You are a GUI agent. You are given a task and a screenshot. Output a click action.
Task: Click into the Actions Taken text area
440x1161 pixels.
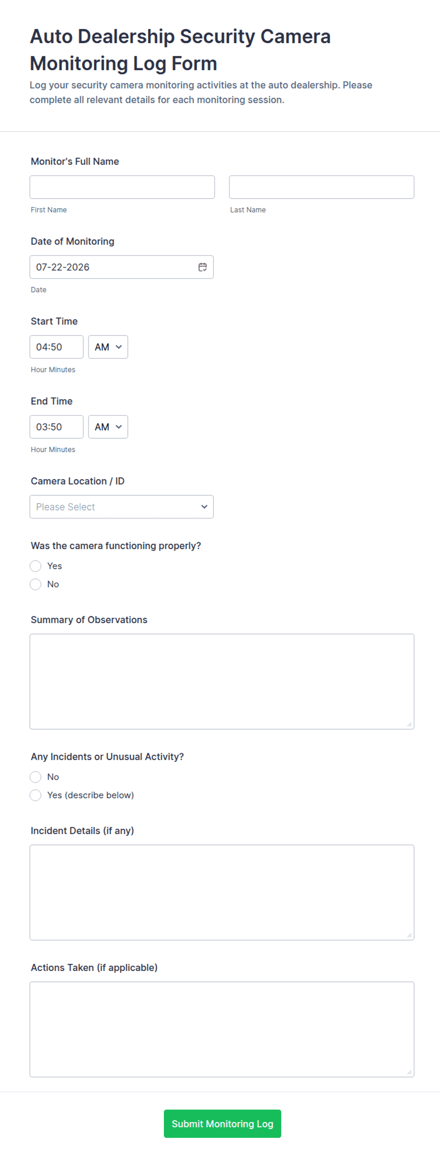pyautogui.click(x=222, y=1029)
